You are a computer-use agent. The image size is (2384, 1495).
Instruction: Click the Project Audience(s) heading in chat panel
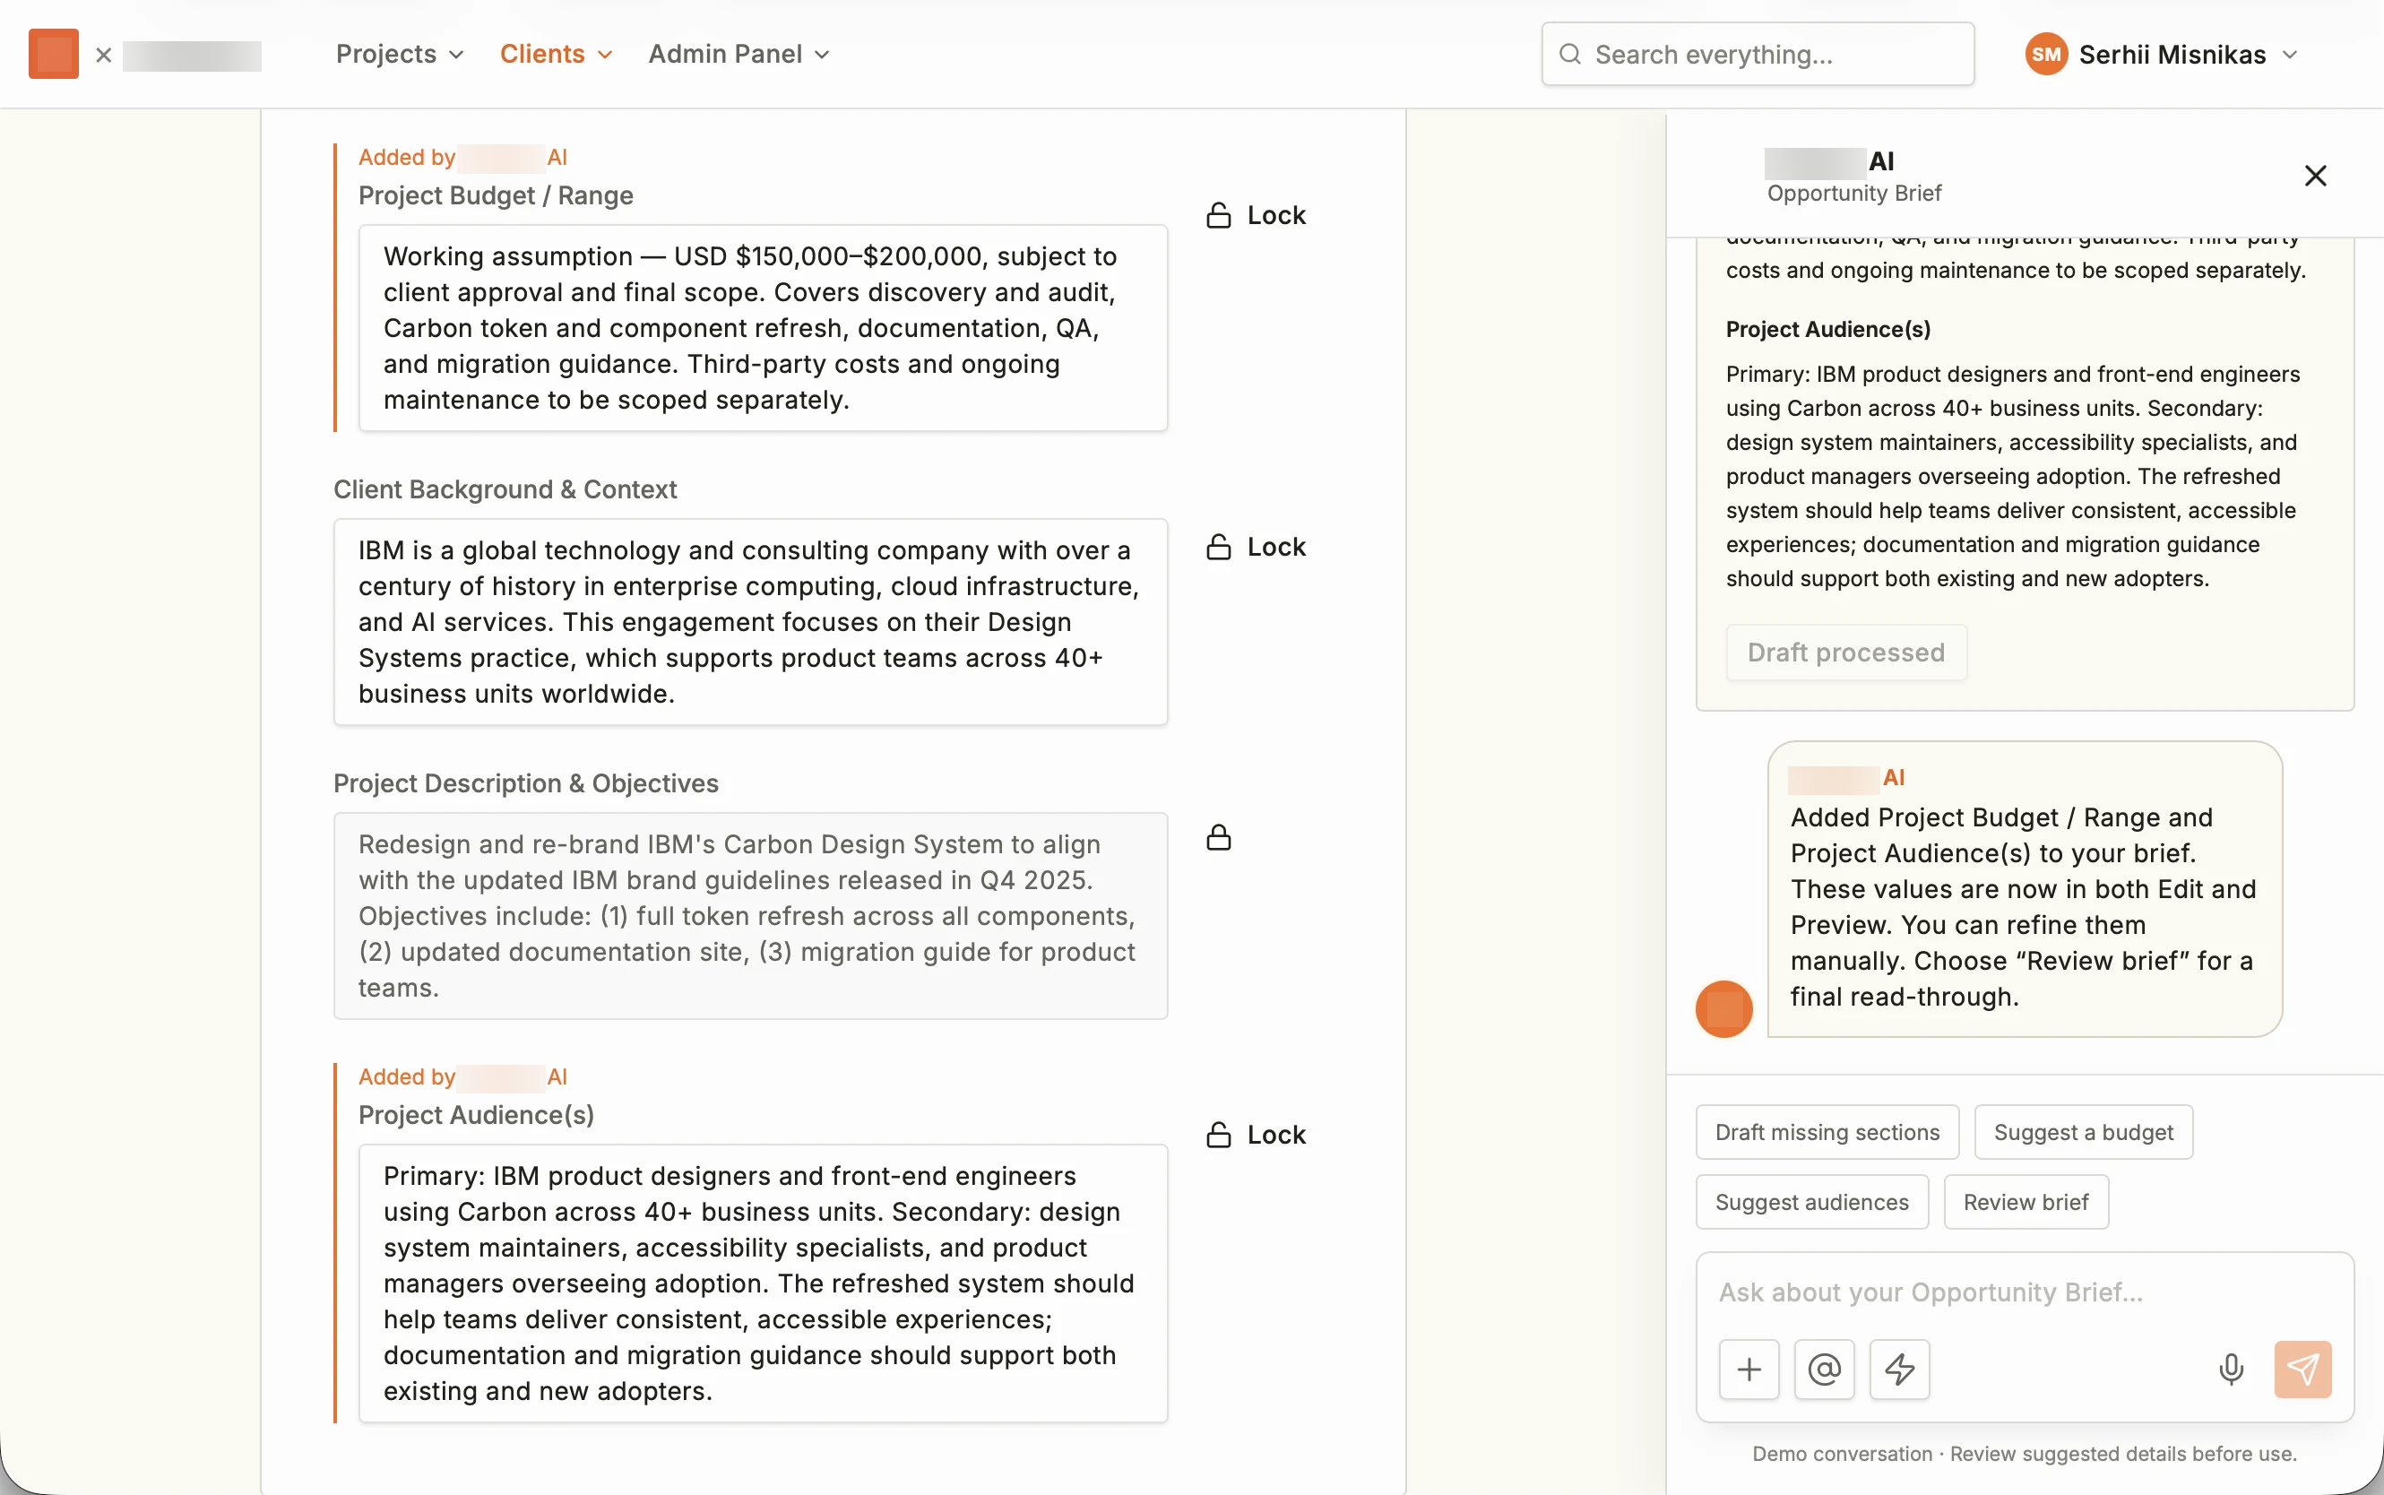tap(1827, 329)
